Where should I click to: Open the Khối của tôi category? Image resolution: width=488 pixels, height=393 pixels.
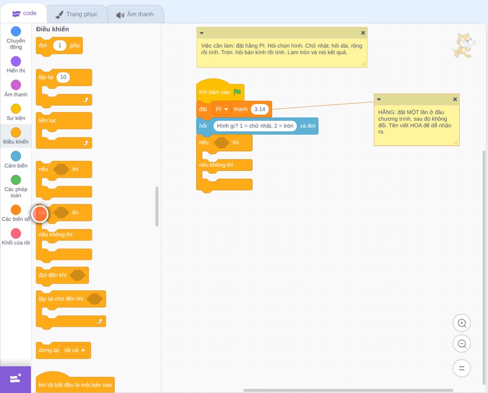[x=16, y=237]
